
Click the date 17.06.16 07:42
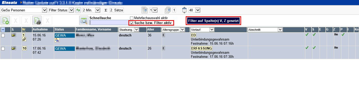click(x=39, y=50)
